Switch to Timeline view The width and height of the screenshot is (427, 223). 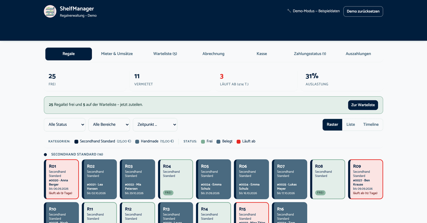[x=371, y=125]
